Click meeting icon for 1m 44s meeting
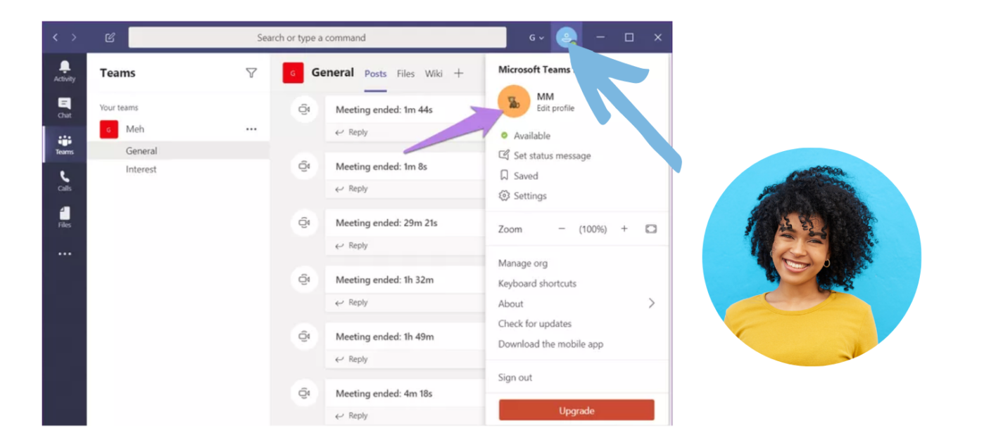 (304, 110)
